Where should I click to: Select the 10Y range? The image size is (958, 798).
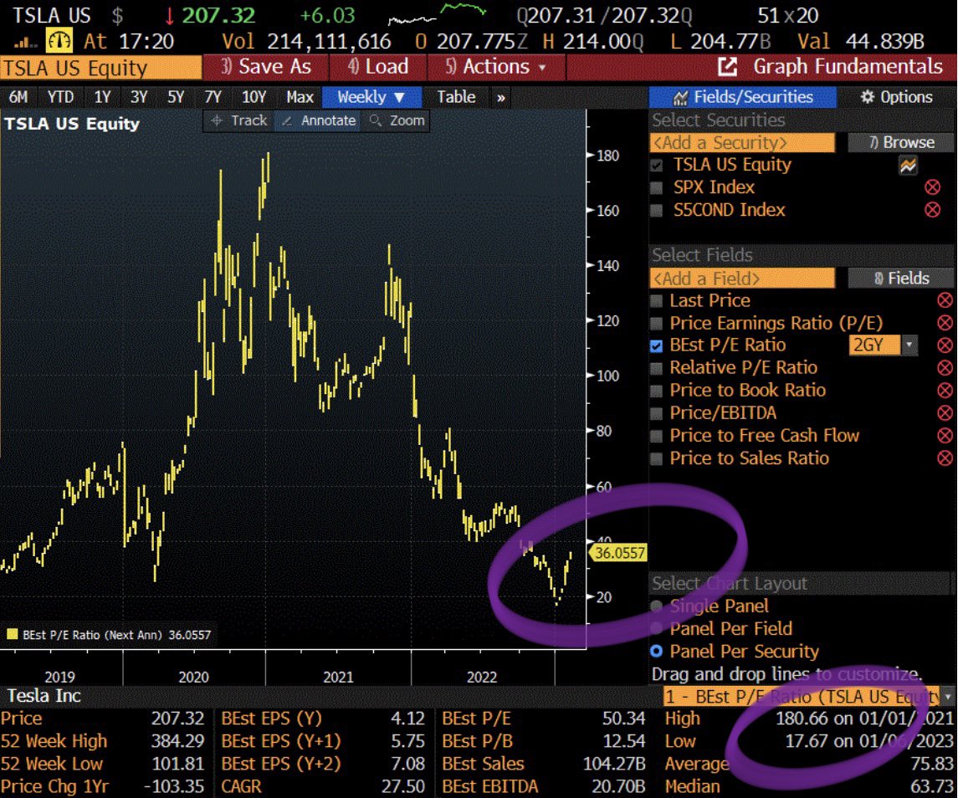tap(254, 97)
